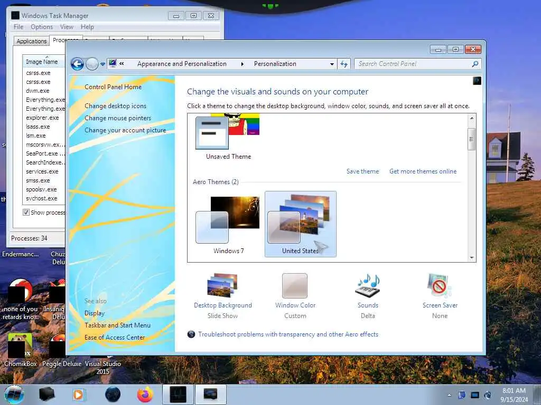The height and width of the screenshot is (405, 541).
Task: Click Personalization breadcrumb in address bar
Action: point(275,64)
